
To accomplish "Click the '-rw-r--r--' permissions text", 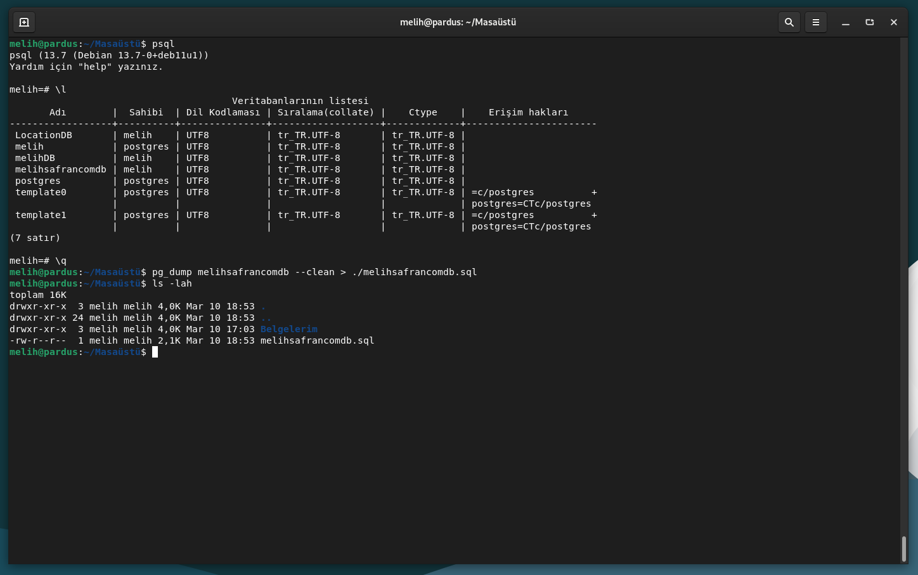I will [38, 340].
